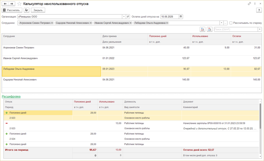Click hire date 09.01.2023 for Лебедева
The width and height of the screenshot is (264, 161).
[x=109, y=69]
